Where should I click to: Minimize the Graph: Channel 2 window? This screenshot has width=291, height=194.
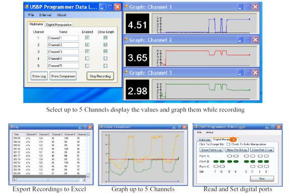click(x=240, y=40)
